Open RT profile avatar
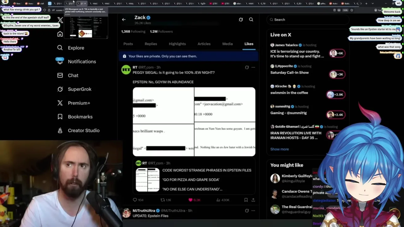The height and width of the screenshot is (227, 404). tap(126, 70)
